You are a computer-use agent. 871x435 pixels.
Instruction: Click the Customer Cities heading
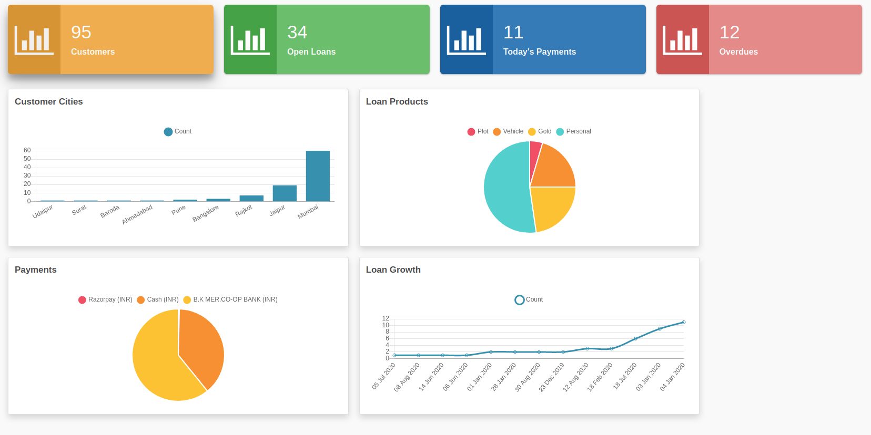(x=48, y=102)
